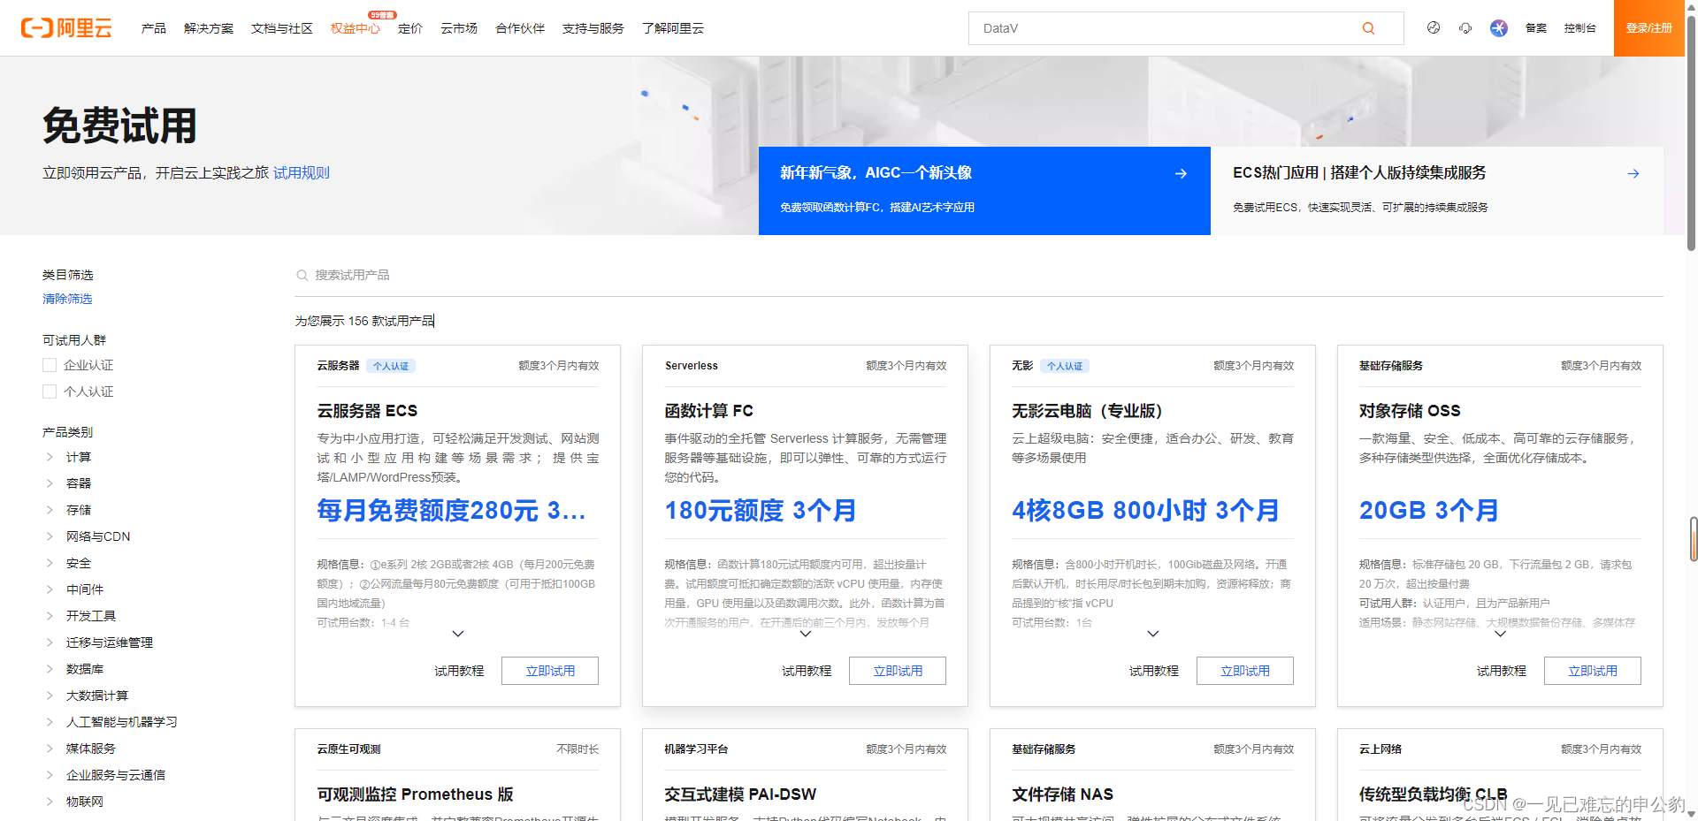Open the globe language selector icon
This screenshot has height=821, width=1698.
[1434, 28]
